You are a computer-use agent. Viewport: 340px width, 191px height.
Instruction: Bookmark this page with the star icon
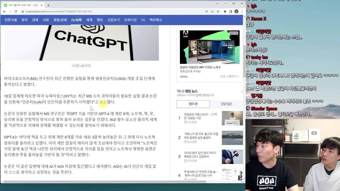click(x=218, y=11)
